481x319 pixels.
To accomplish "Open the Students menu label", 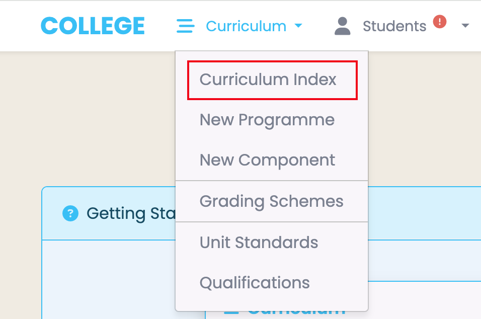I will click(394, 26).
